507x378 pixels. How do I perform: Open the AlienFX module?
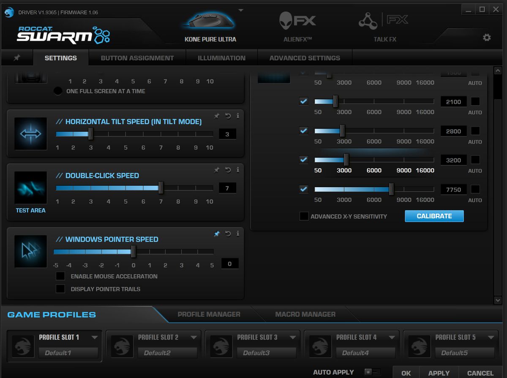(x=297, y=26)
